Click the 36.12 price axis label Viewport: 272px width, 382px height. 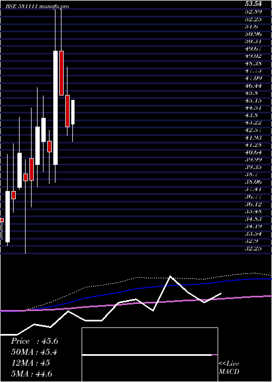[254, 204]
